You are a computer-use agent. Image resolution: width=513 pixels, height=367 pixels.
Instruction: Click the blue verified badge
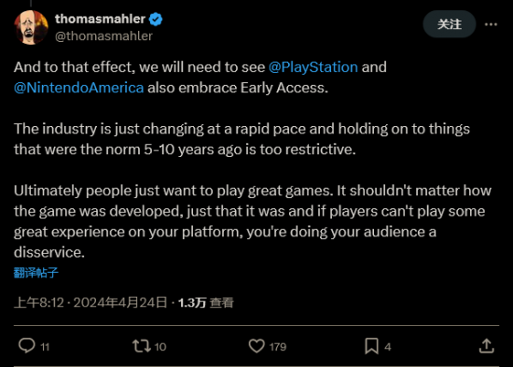click(x=156, y=20)
